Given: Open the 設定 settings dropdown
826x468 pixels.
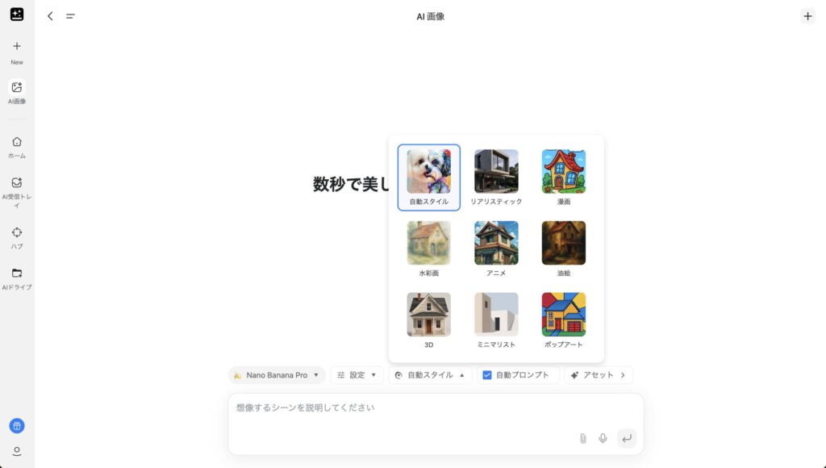Looking at the screenshot, I should 357,375.
